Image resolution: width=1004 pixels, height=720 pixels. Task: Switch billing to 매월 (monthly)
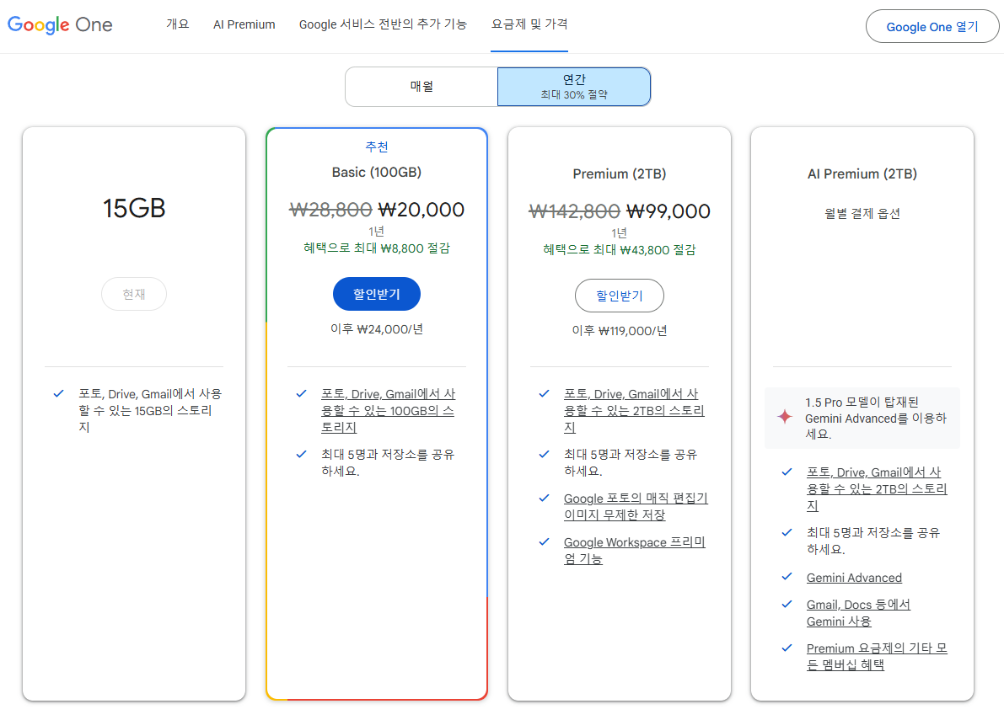[421, 86]
